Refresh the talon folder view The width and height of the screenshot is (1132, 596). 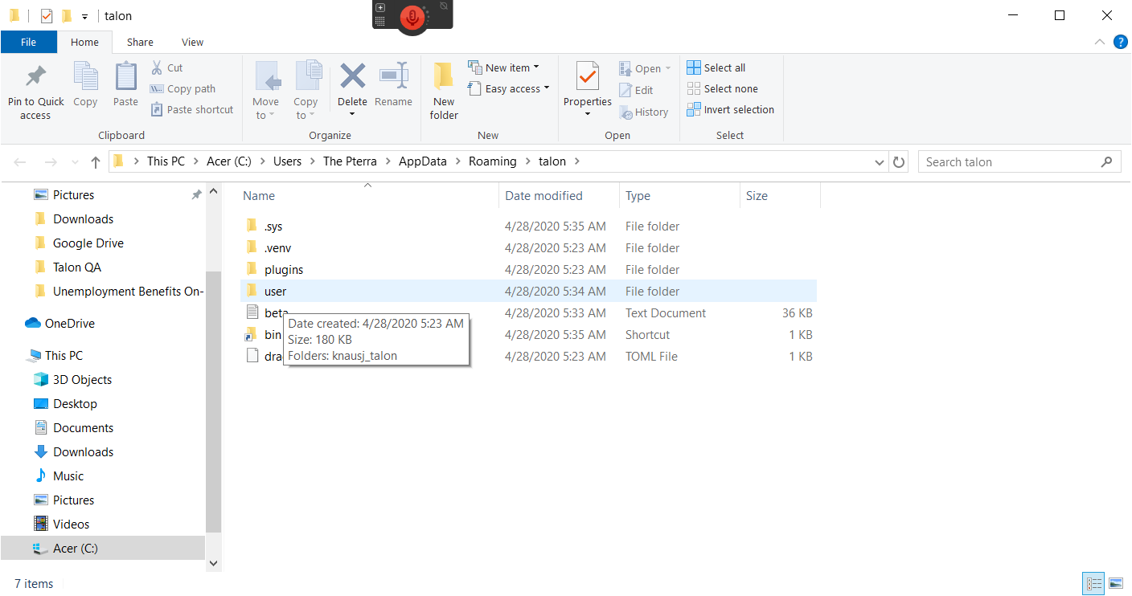click(899, 162)
